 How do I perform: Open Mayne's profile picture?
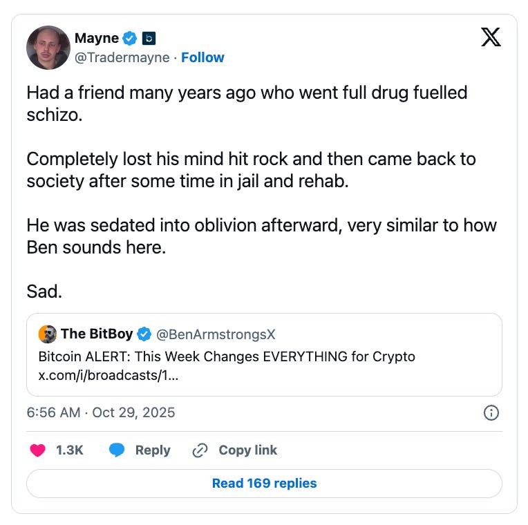48,48
